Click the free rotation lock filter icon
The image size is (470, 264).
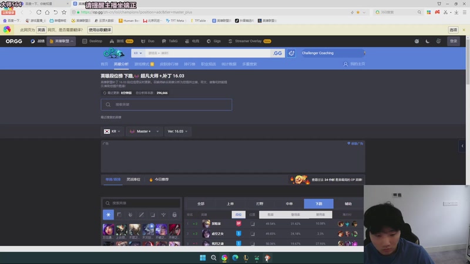pyautogui.click(x=174, y=215)
